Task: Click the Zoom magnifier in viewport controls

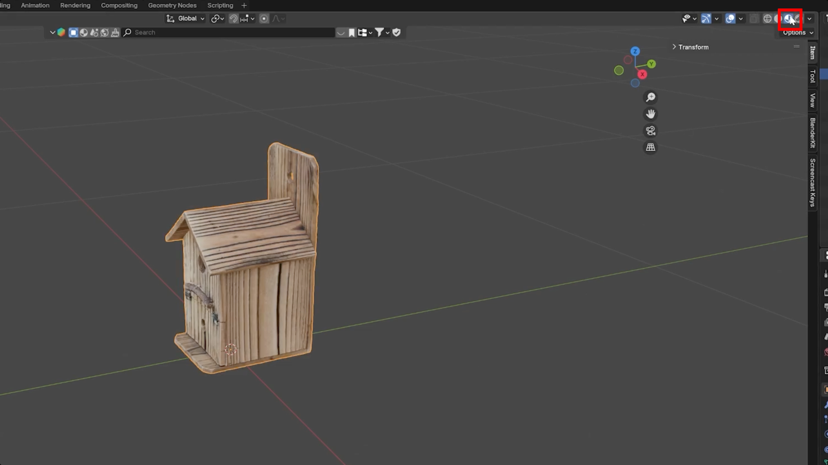Action: point(650,97)
